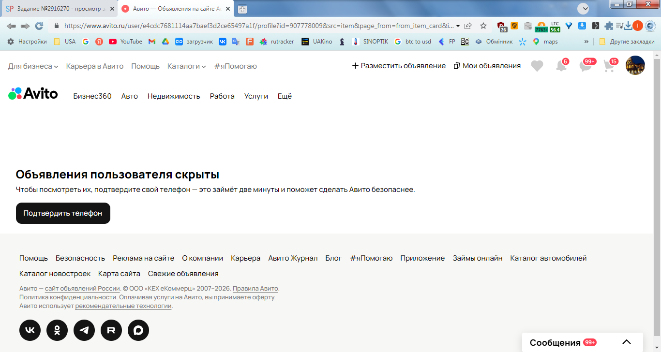Image resolution: width=661 pixels, height=352 pixels.
Task: Open header 'Помощь' link
Action: pyautogui.click(x=145, y=66)
